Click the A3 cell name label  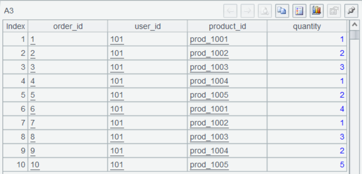point(9,11)
